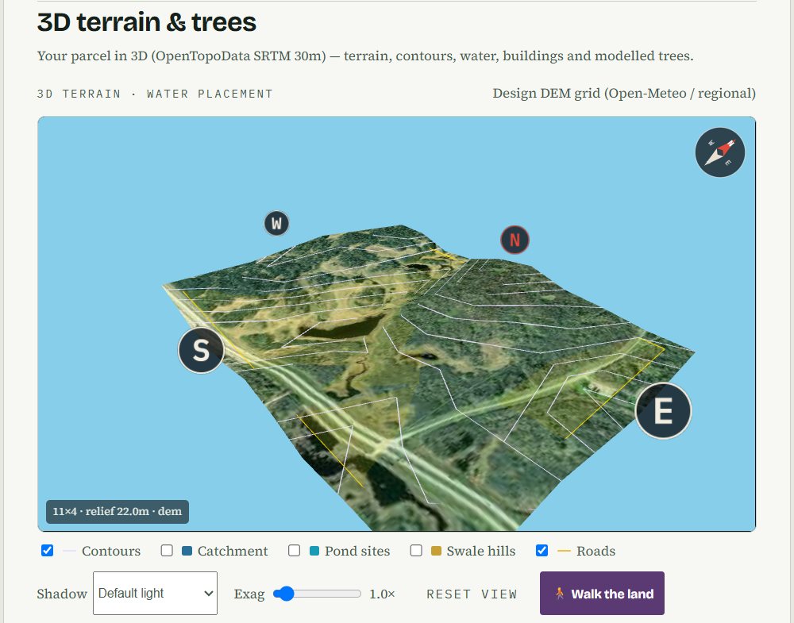This screenshot has height=623, width=794.
Task: Click the Pond sites label text
Action: point(357,551)
